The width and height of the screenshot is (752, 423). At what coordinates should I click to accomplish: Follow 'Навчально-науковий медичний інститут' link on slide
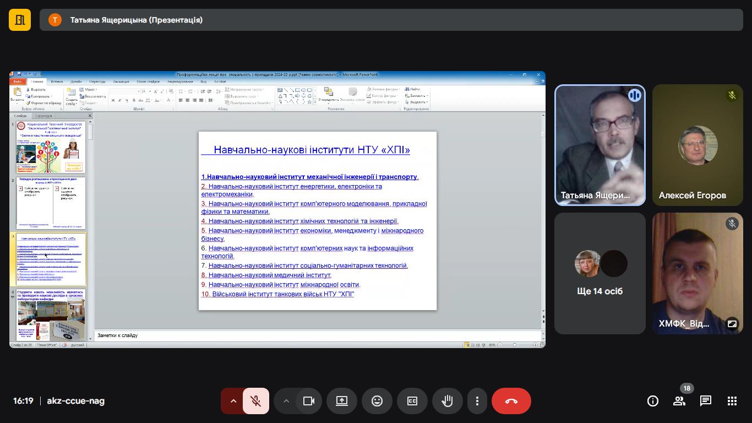[x=270, y=275]
